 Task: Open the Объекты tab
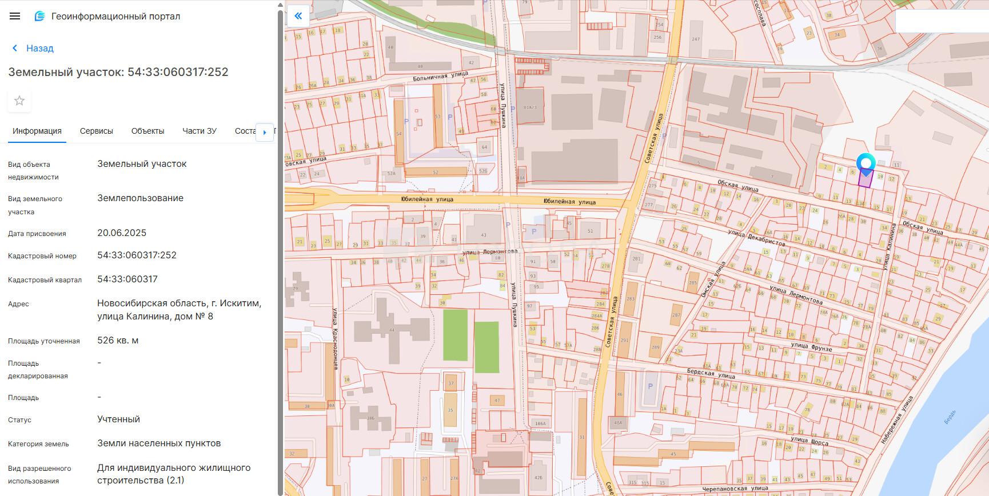(x=147, y=131)
